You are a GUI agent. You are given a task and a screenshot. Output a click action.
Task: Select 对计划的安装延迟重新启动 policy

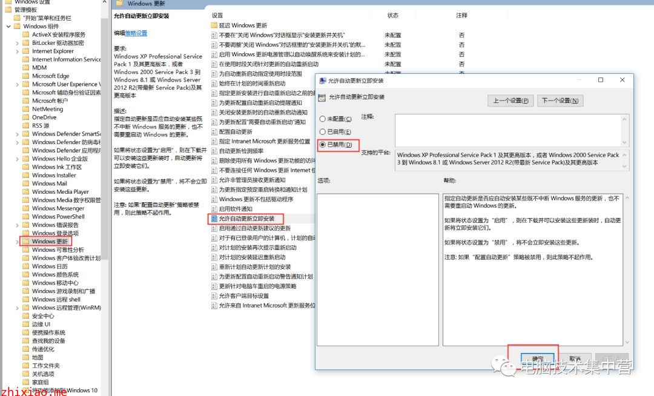pyautogui.click(x=253, y=257)
